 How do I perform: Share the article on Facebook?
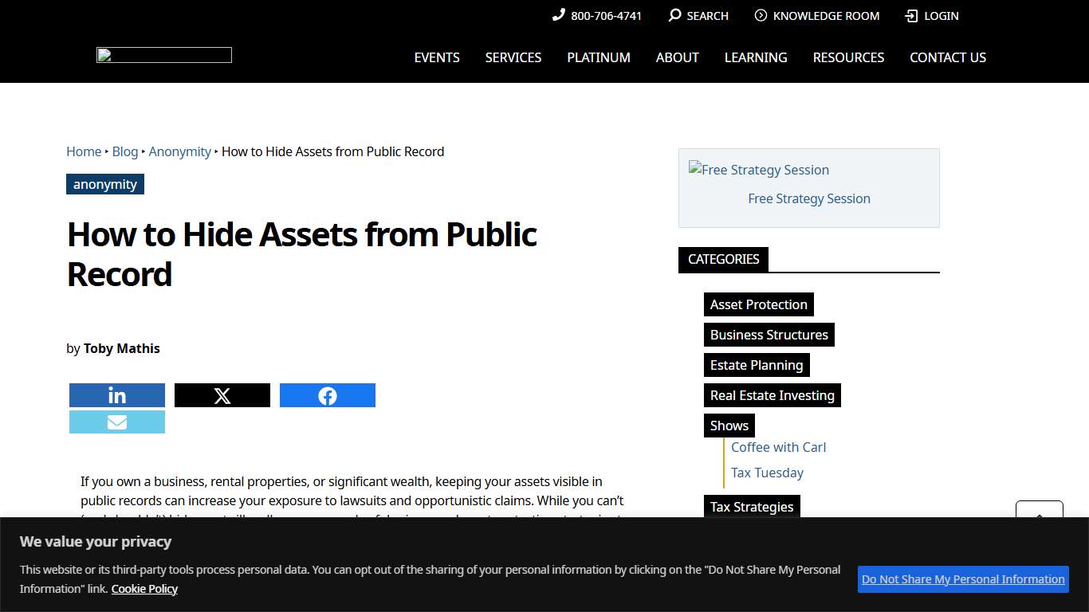tap(327, 394)
